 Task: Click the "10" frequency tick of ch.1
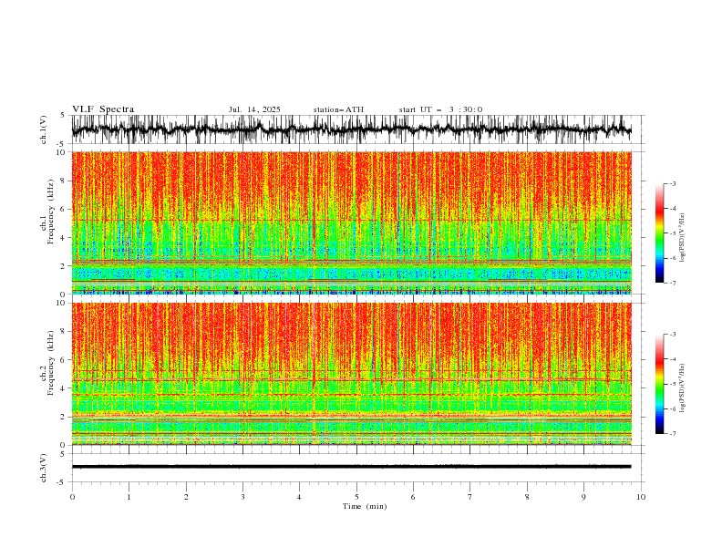61,152
